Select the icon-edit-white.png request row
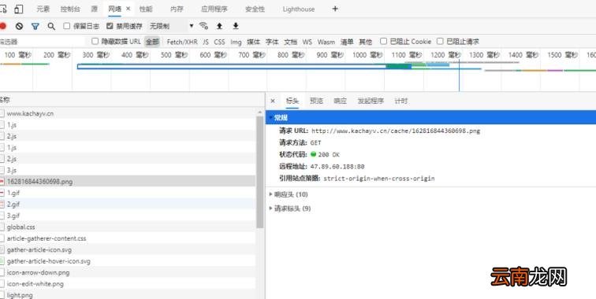Screen dimensions: 596x299 [128, 284]
